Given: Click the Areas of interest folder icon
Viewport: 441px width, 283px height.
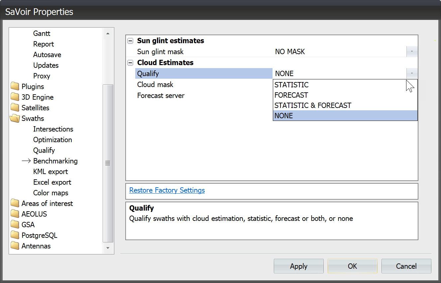Looking at the screenshot, I should 15,203.
